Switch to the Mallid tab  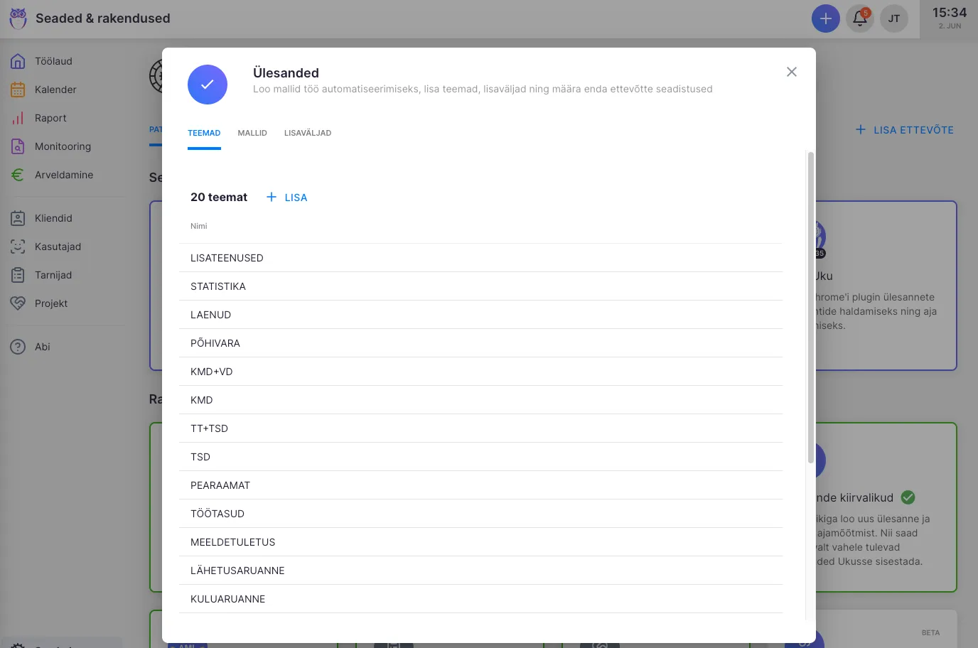[252, 133]
